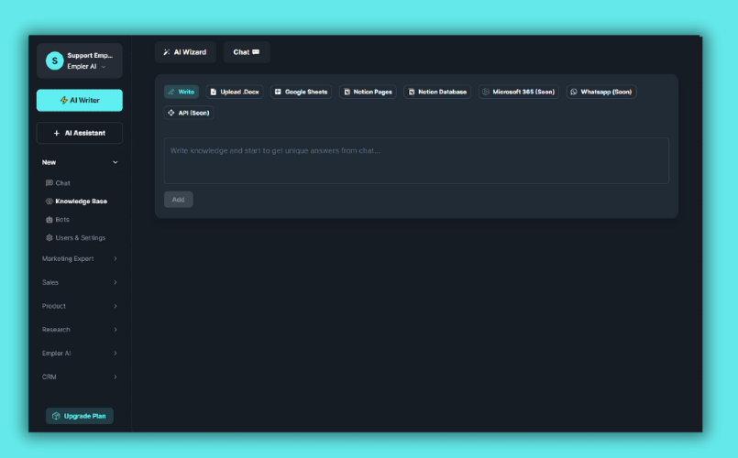
Task: Click the AI Writer button
Action: [x=80, y=100]
